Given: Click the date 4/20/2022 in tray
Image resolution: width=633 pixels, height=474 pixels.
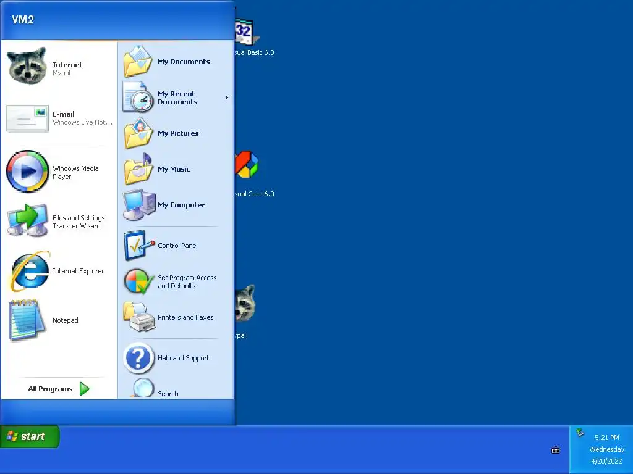Looking at the screenshot, I should click(x=607, y=461).
